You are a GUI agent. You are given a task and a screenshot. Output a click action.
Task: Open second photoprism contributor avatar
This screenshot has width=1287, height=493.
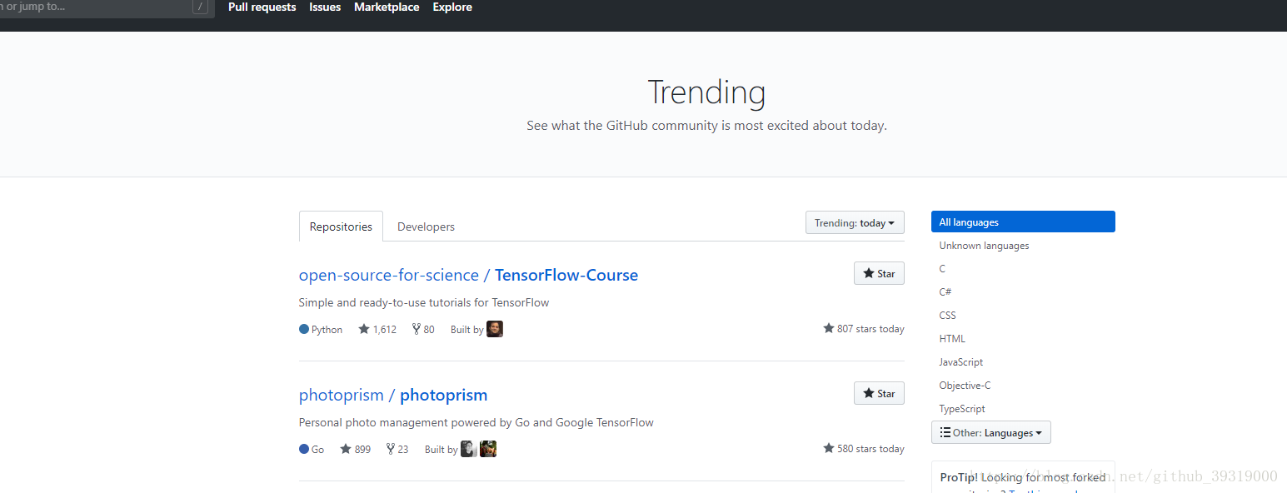point(488,449)
